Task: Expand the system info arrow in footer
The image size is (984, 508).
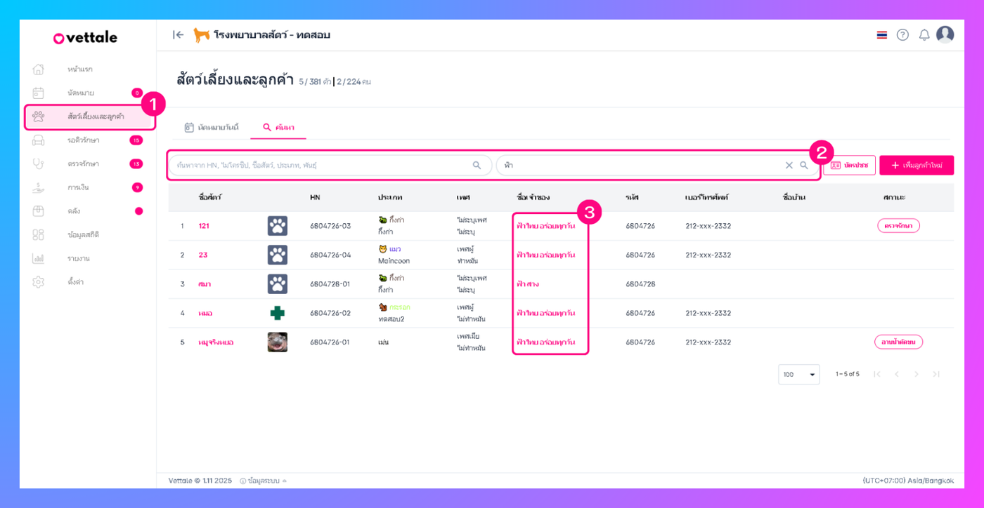Action: 285,481
